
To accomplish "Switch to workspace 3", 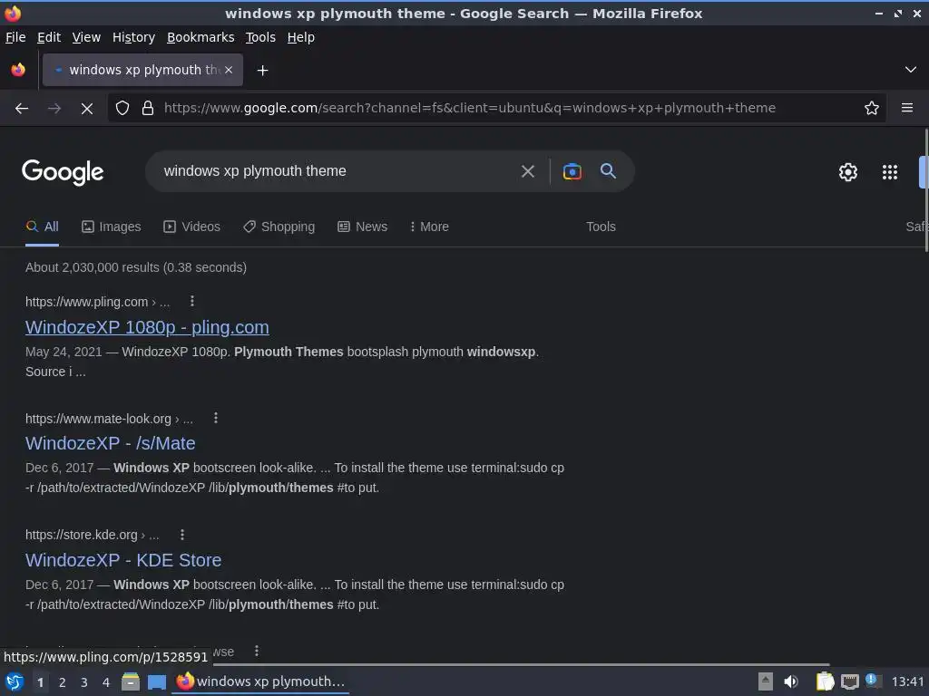I will pos(84,682).
